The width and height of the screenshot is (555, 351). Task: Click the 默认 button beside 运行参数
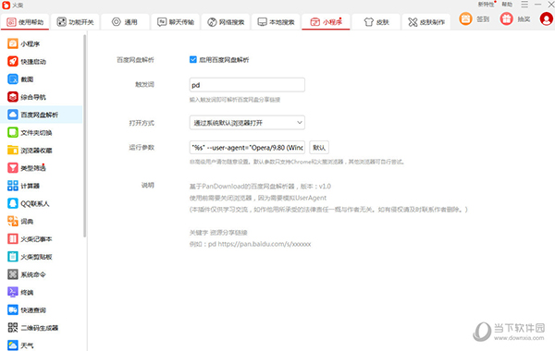click(x=319, y=148)
